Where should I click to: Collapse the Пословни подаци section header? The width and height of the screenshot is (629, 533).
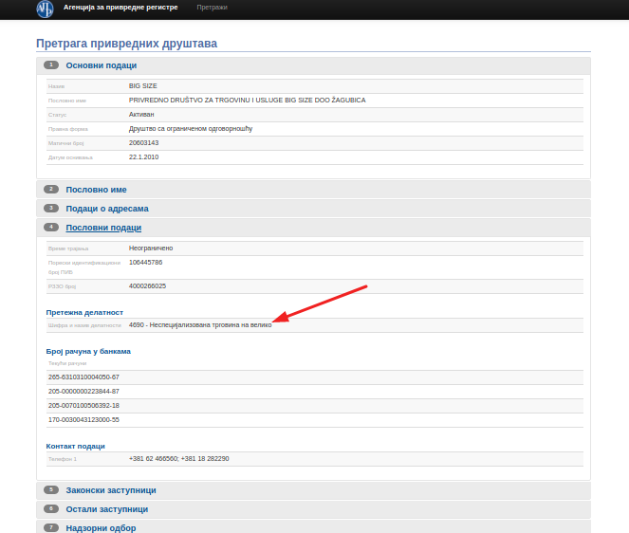[103, 228]
